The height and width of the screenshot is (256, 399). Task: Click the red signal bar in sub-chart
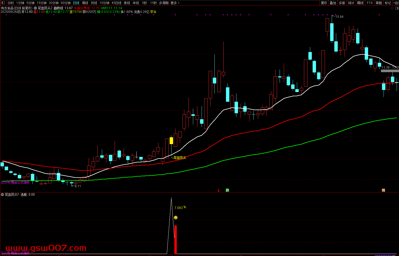(175, 239)
